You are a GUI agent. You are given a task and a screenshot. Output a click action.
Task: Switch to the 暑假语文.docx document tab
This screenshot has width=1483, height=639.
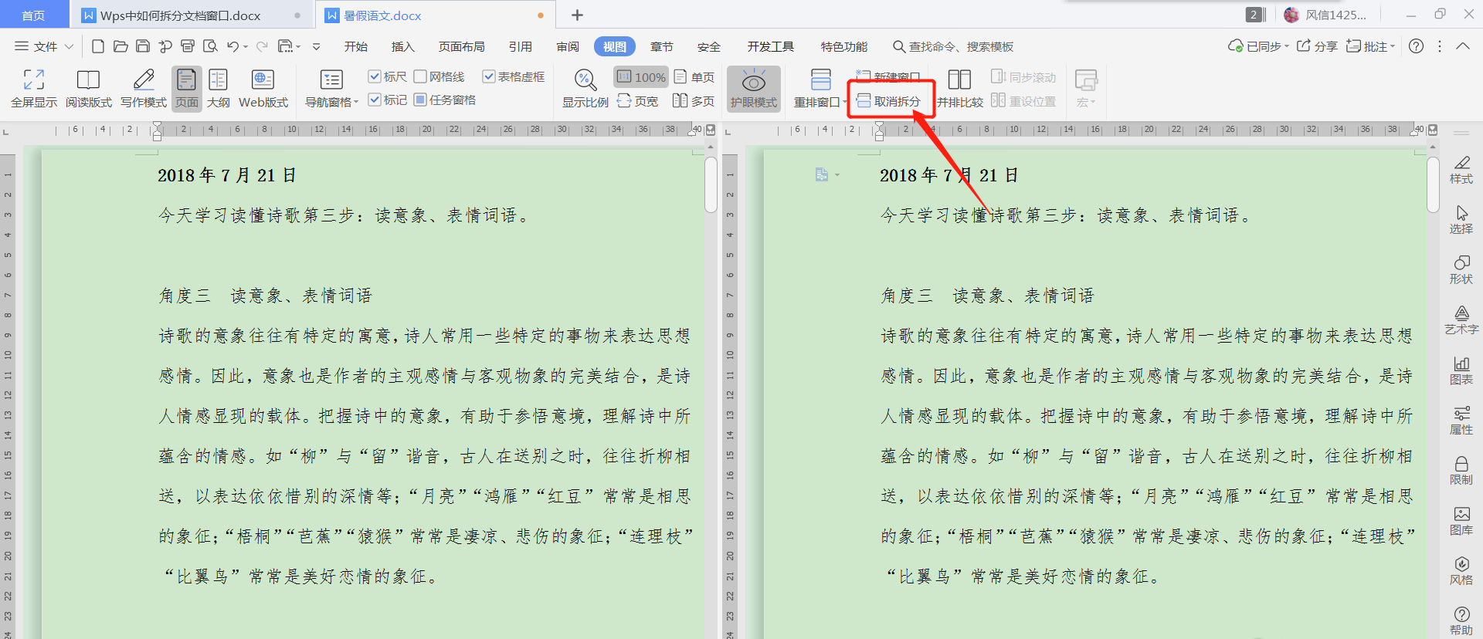pos(436,15)
